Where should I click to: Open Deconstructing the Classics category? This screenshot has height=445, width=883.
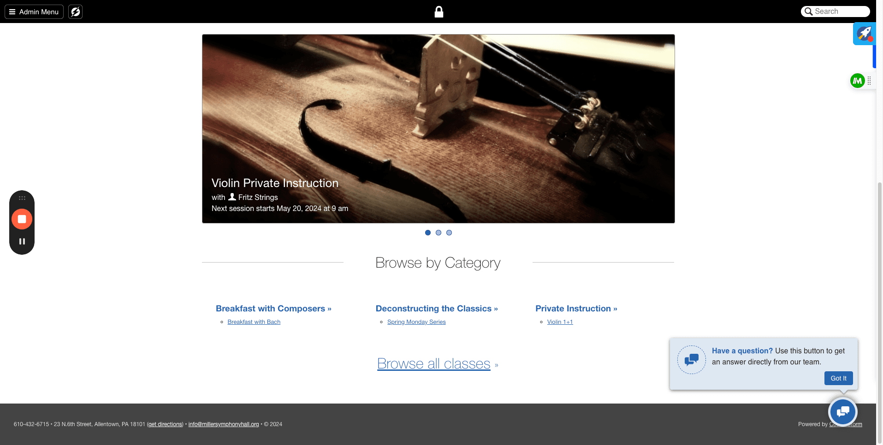point(437,309)
